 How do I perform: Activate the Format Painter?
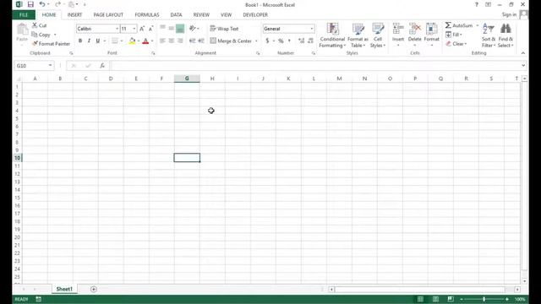[51, 44]
